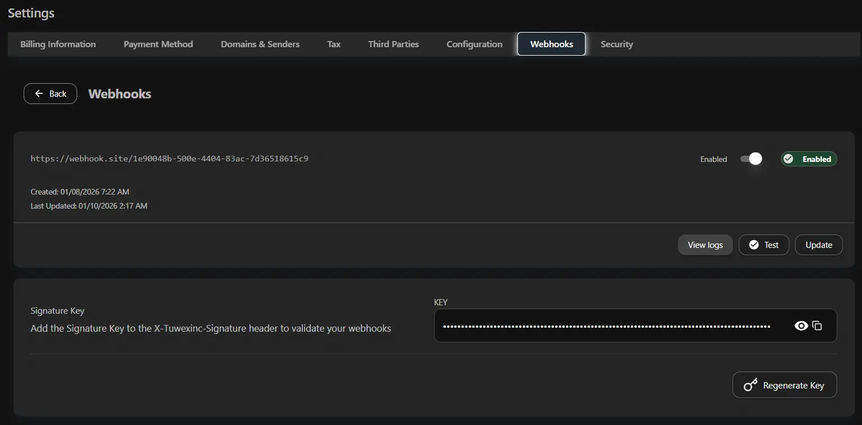Run a webhook Test
The width and height of the screenshot is (862, 425).
pos(763,245)
